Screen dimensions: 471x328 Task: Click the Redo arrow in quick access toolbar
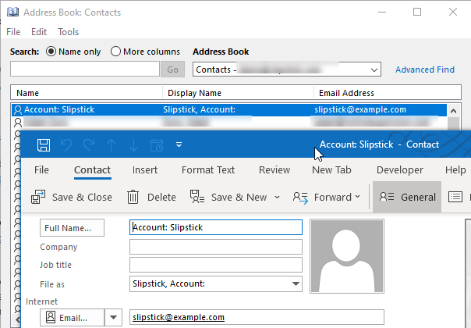(x=89, y=145)
